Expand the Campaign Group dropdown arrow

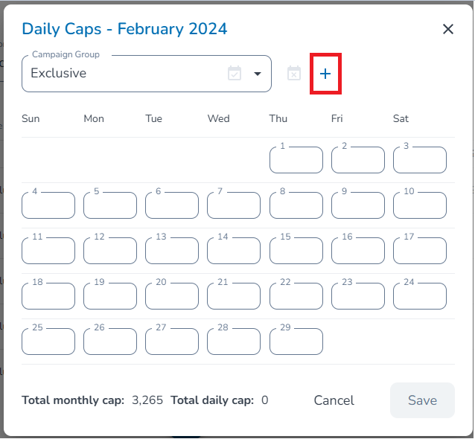point(258,74)
